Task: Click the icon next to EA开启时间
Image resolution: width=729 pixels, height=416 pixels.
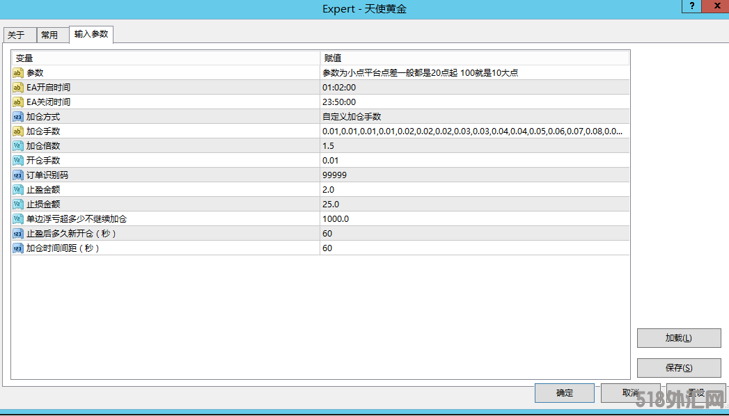Action: pos(18,88)
